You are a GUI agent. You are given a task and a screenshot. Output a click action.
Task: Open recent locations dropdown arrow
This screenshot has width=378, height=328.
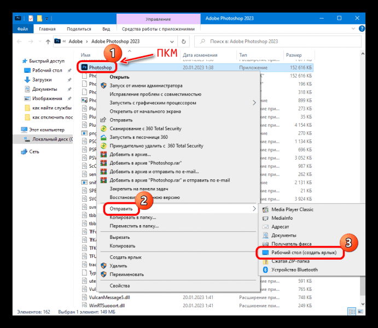coord(40,42)
